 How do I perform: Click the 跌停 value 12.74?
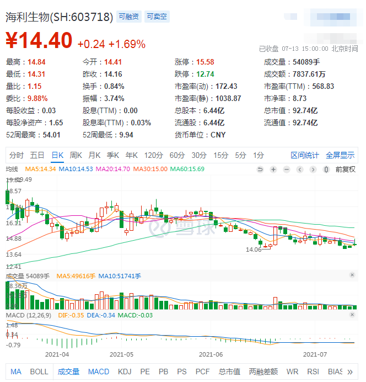pyautogui.click(x=205, y=75)
